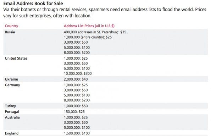This screenshot has width=211, height=138.
Task: Click the 'England' country label
Action: (12, 133)
